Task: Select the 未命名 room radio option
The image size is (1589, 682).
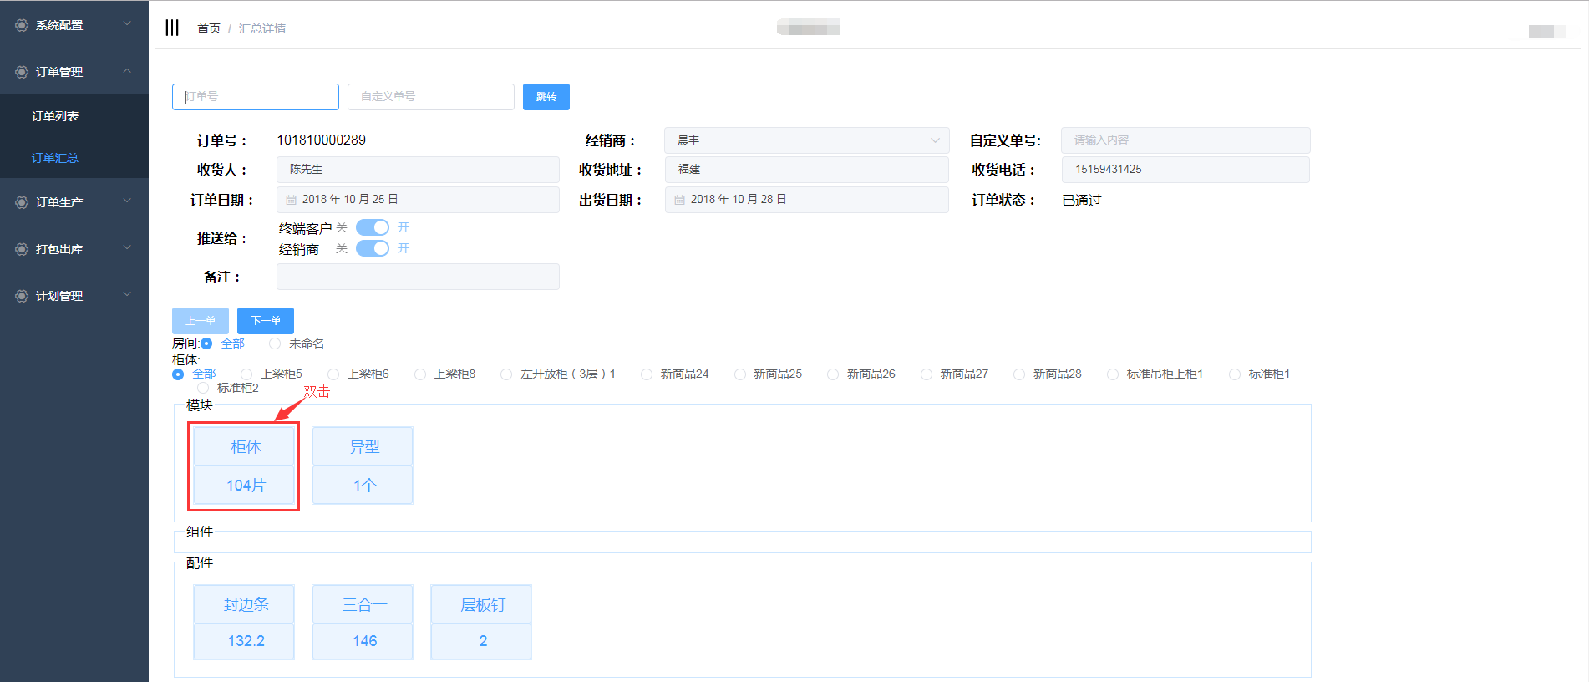Action: click(x=275, y=344)
